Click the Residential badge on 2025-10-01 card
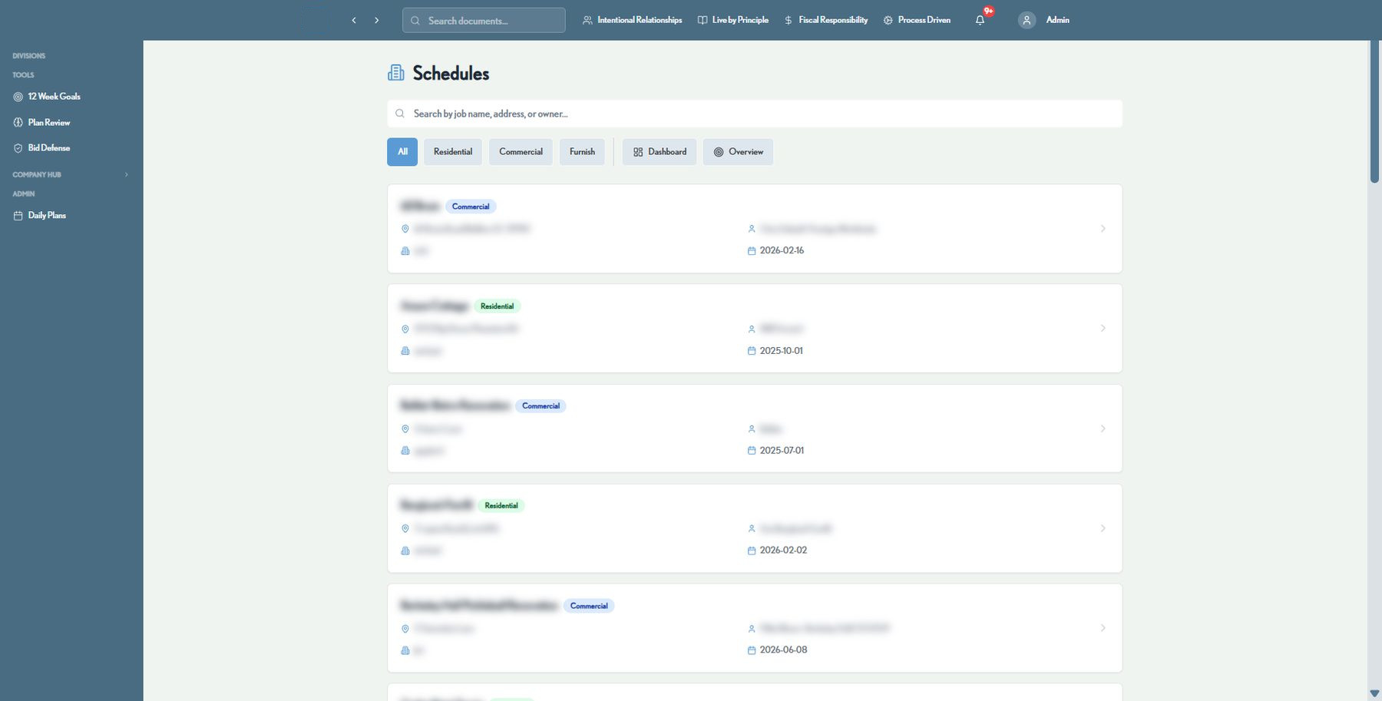1382x701 pixels. point(497,306)
